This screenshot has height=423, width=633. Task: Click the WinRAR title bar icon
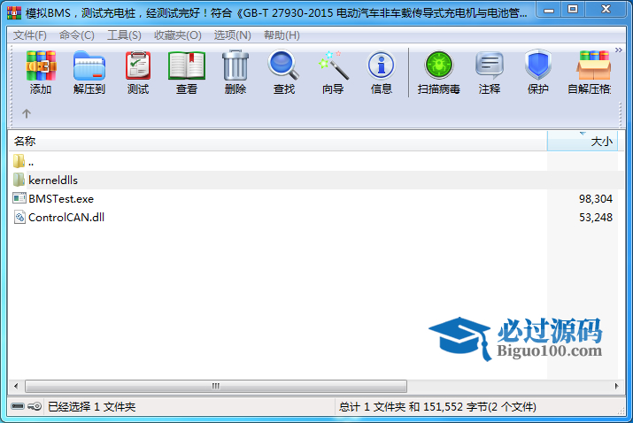pos(14,12)
